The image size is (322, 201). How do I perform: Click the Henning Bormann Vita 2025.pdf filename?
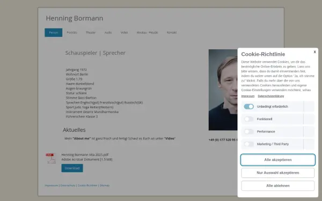click(85, 155)
